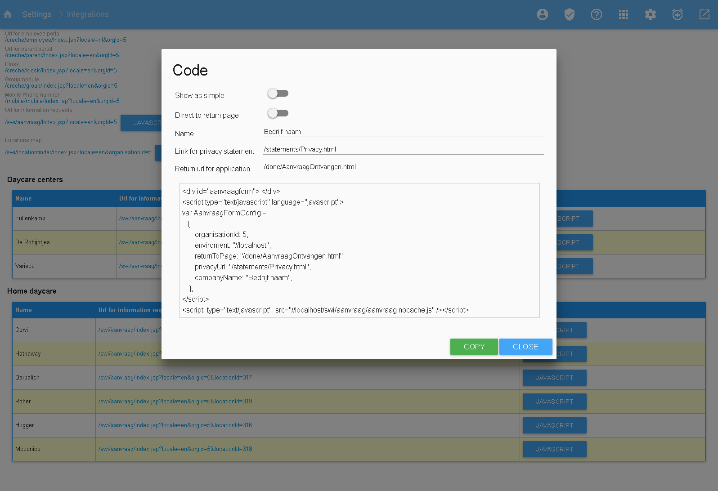
Task: Open the Barbalich information request URL
Action: (175, 378)
